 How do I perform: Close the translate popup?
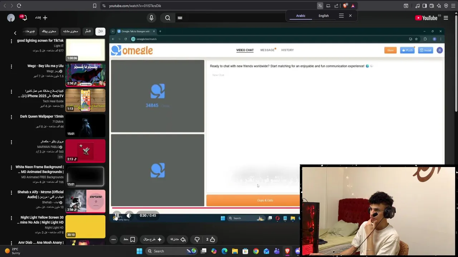(350, 16)
